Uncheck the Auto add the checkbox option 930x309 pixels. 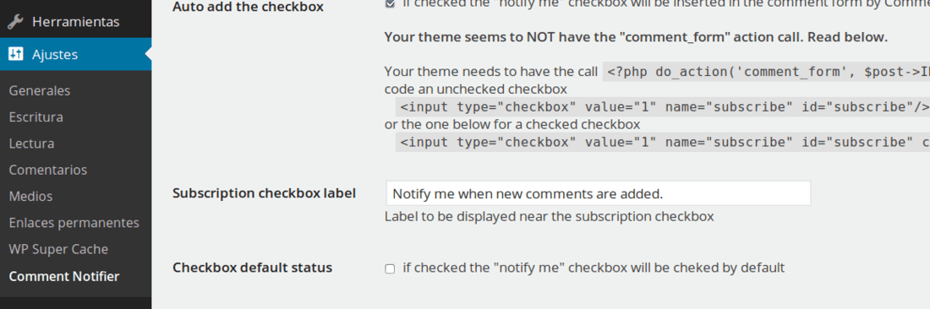point(390,3)
